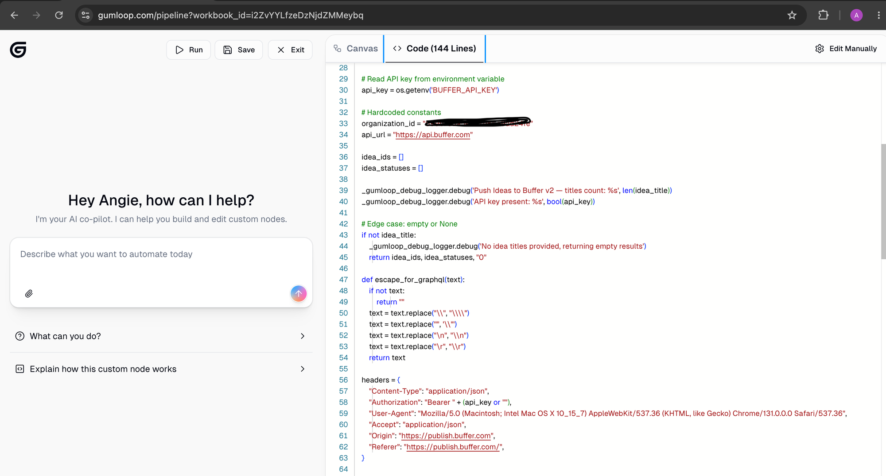
Task: Reload the gumloop page
Action: [x=59, y=15]
